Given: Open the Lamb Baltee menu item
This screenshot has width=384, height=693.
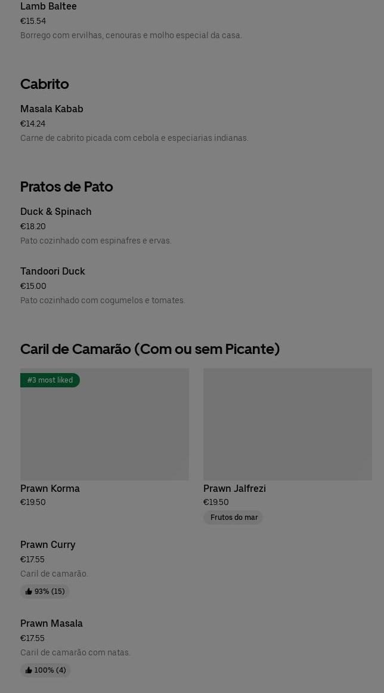Looking at the screenshot, I should click(x=48, y=7).
